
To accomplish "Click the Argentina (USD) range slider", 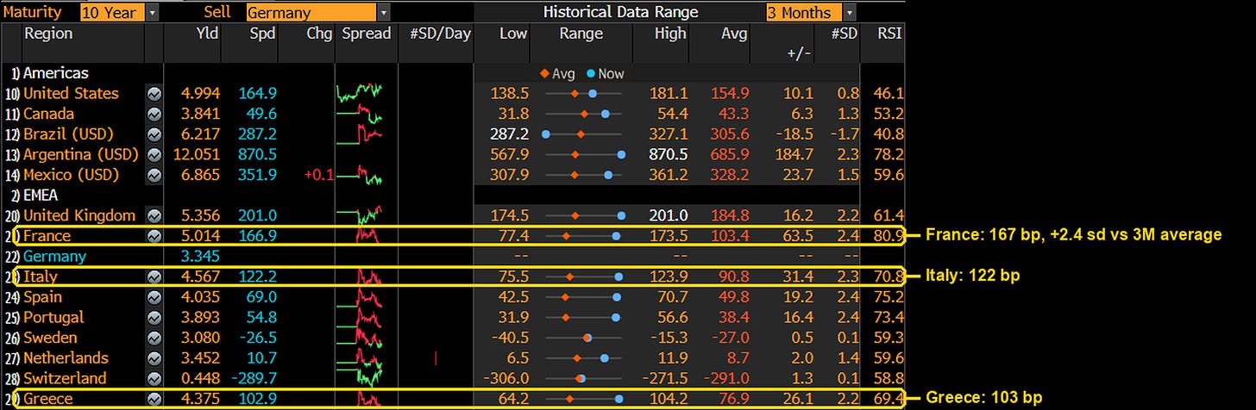I will (583, 155).
